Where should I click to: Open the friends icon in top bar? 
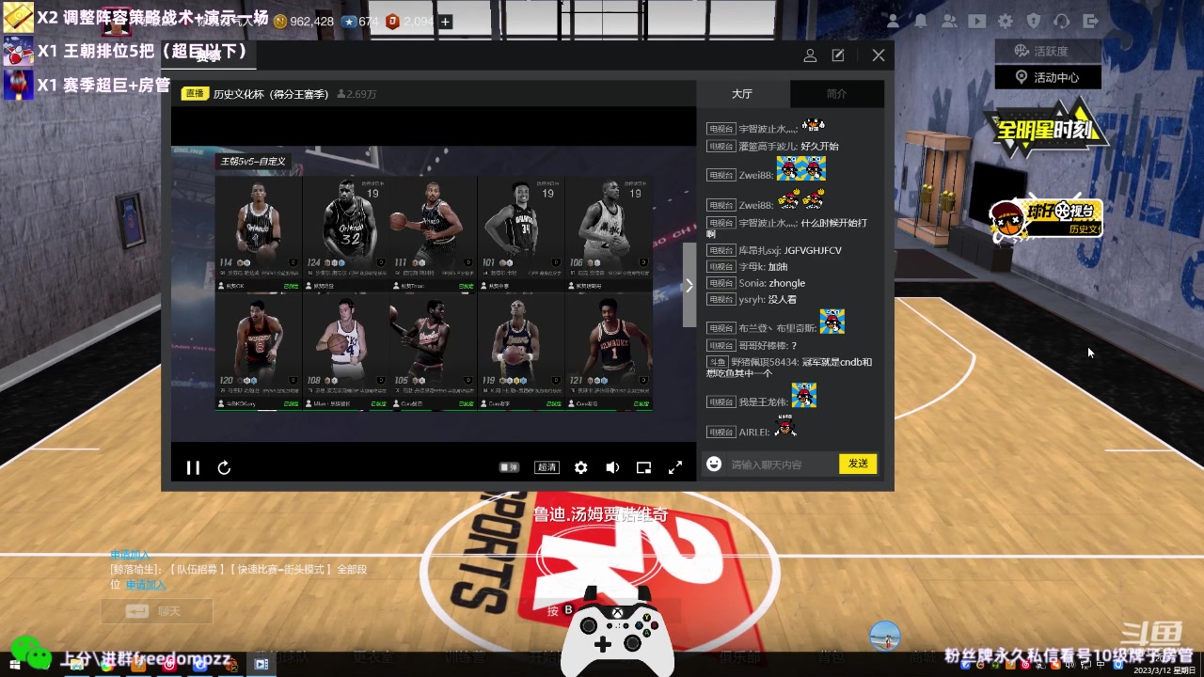coord(894,21)
